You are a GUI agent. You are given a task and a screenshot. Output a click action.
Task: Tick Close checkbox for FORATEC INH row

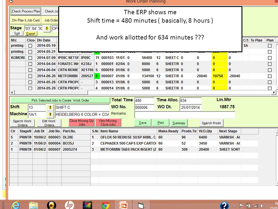click(30, 64)
